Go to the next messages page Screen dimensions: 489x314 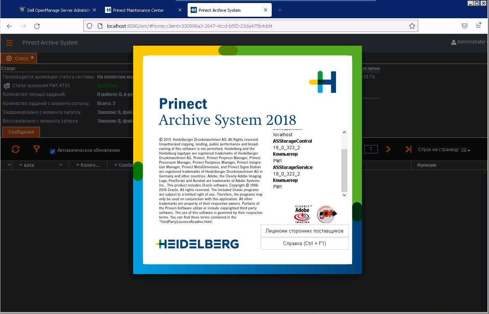(x=388, y=149)
